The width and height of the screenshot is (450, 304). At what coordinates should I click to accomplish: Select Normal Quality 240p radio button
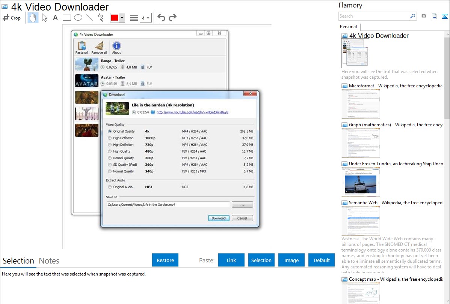pos(110,171)
